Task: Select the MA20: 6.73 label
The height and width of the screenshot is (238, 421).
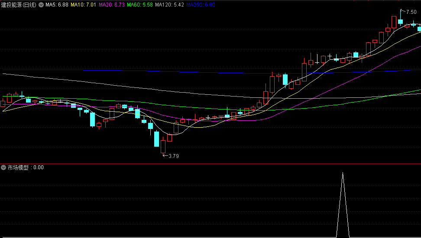Action: tap(111, 5)
